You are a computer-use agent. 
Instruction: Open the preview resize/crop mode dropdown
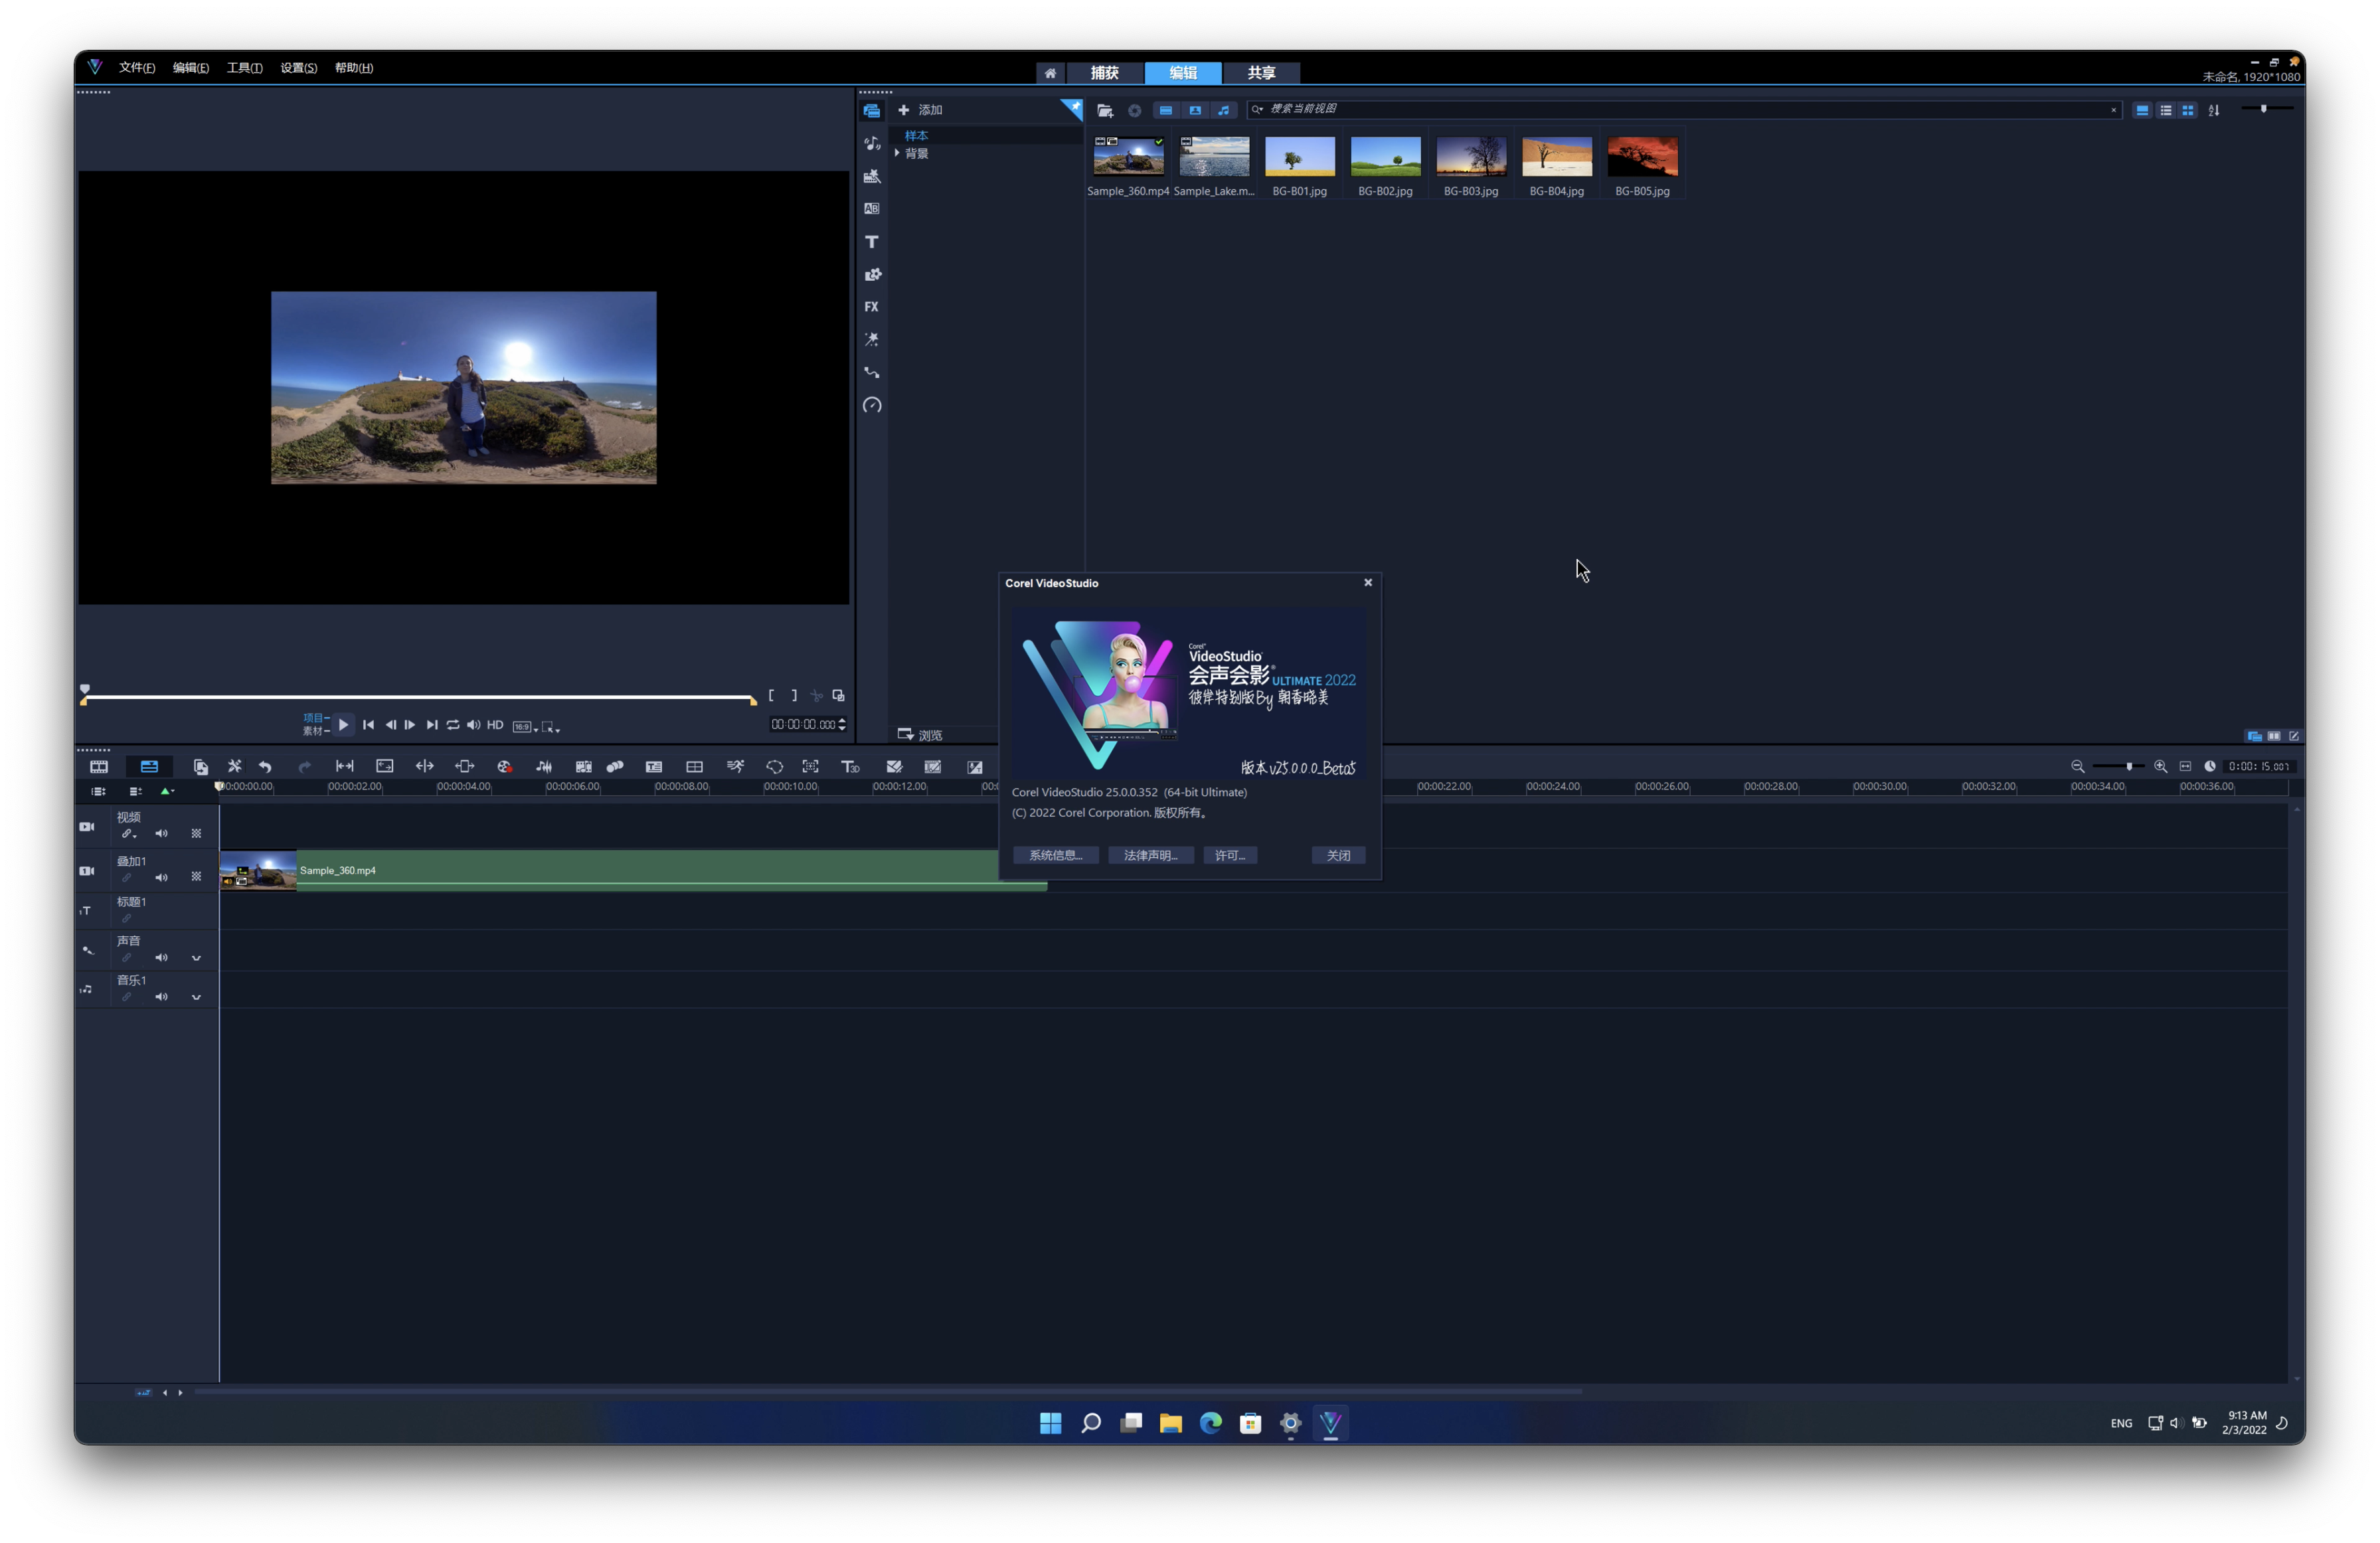[550, 727]
